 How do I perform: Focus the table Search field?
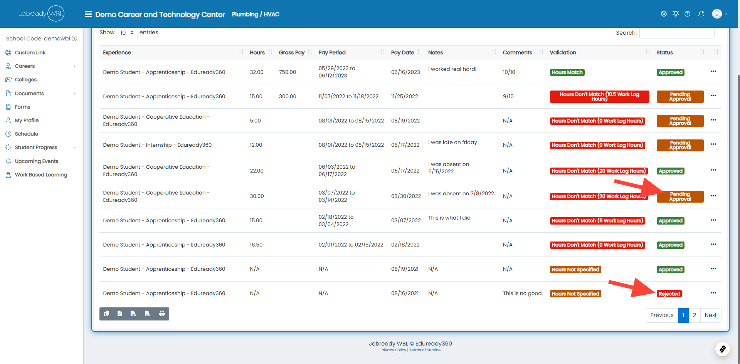[x=677, y=33]
